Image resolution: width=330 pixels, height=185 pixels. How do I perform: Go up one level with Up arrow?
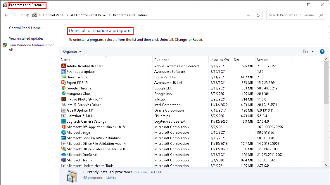pos(27,15)
